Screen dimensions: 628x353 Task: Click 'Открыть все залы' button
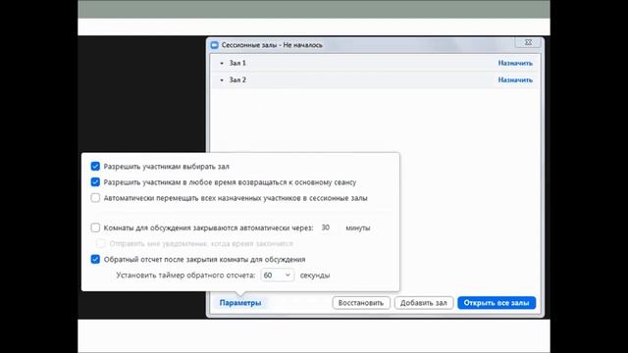(x=497, y=303)
